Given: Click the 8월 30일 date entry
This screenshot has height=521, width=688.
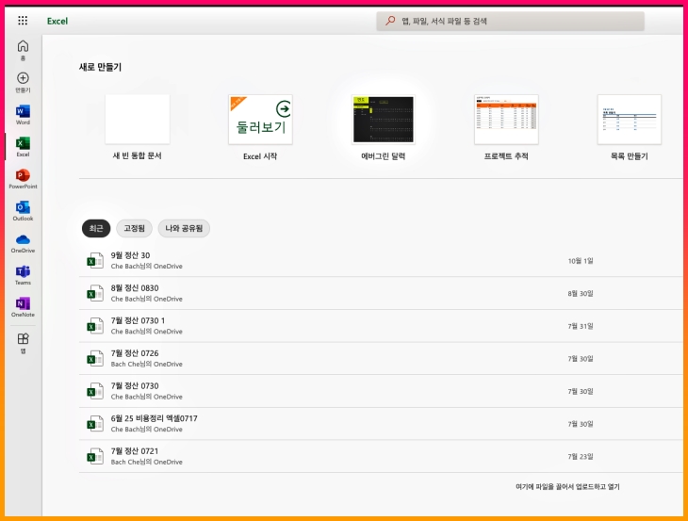Looking at the screenshot, I should [580, 293].
